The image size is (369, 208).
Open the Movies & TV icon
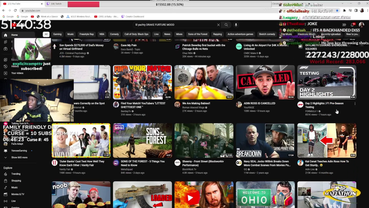(x=5, y=194)
